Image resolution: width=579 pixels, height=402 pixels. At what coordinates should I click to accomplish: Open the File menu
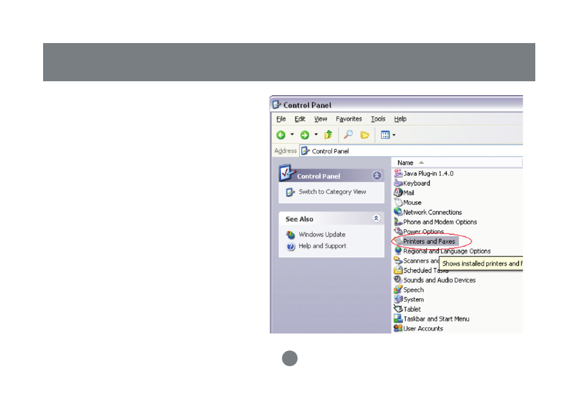click(281, 119)
